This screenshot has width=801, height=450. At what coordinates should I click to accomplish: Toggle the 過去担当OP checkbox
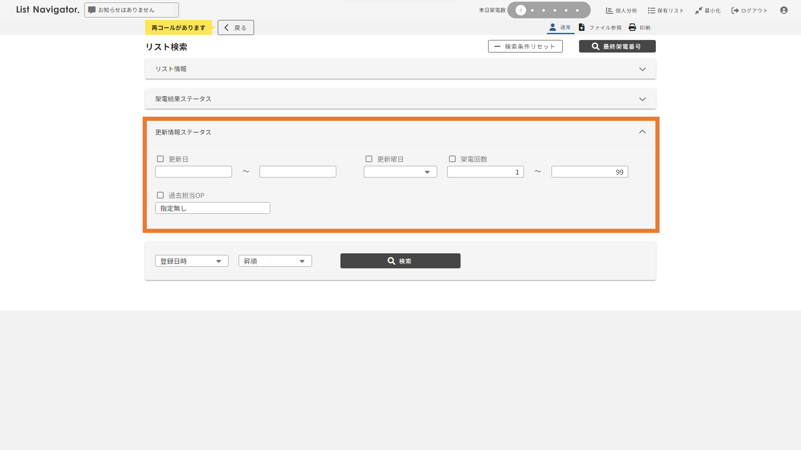160,195
